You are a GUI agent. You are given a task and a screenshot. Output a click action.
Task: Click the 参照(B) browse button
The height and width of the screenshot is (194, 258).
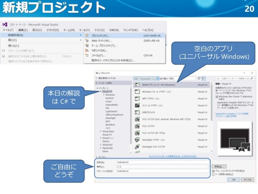coord(219,166)
